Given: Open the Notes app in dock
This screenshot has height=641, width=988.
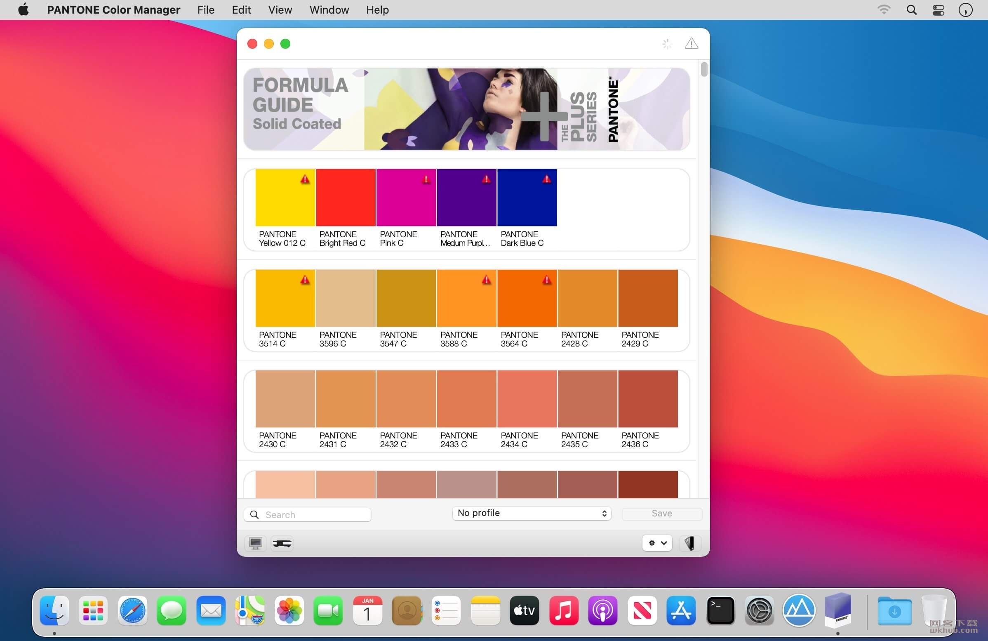Looking at the screenshot, I should [x=485, y=610].
